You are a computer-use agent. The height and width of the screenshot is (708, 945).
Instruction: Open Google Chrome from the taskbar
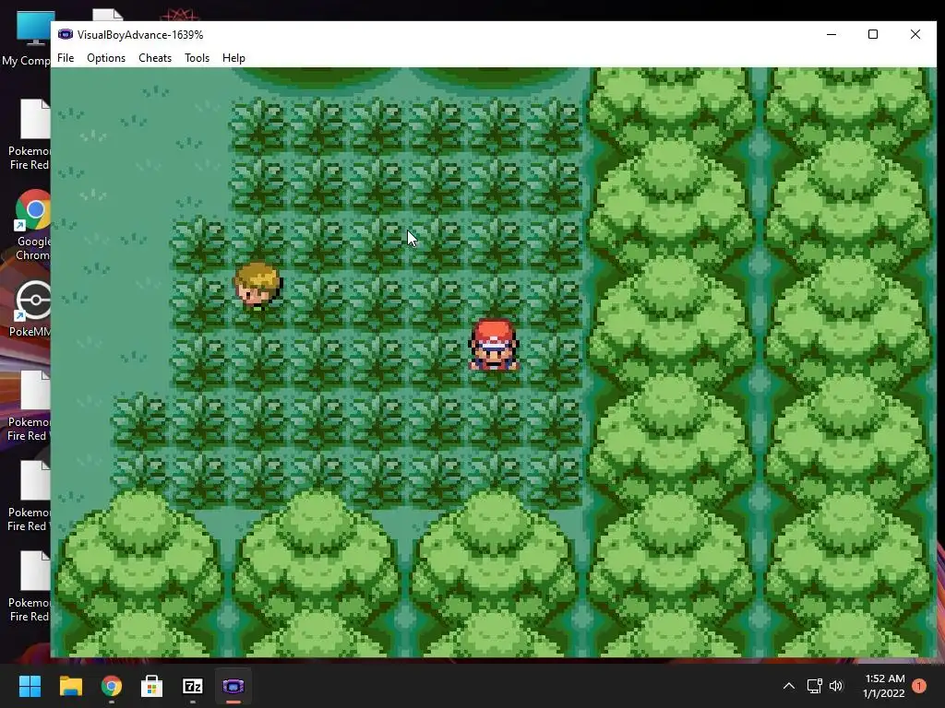[x=112, y=686]
